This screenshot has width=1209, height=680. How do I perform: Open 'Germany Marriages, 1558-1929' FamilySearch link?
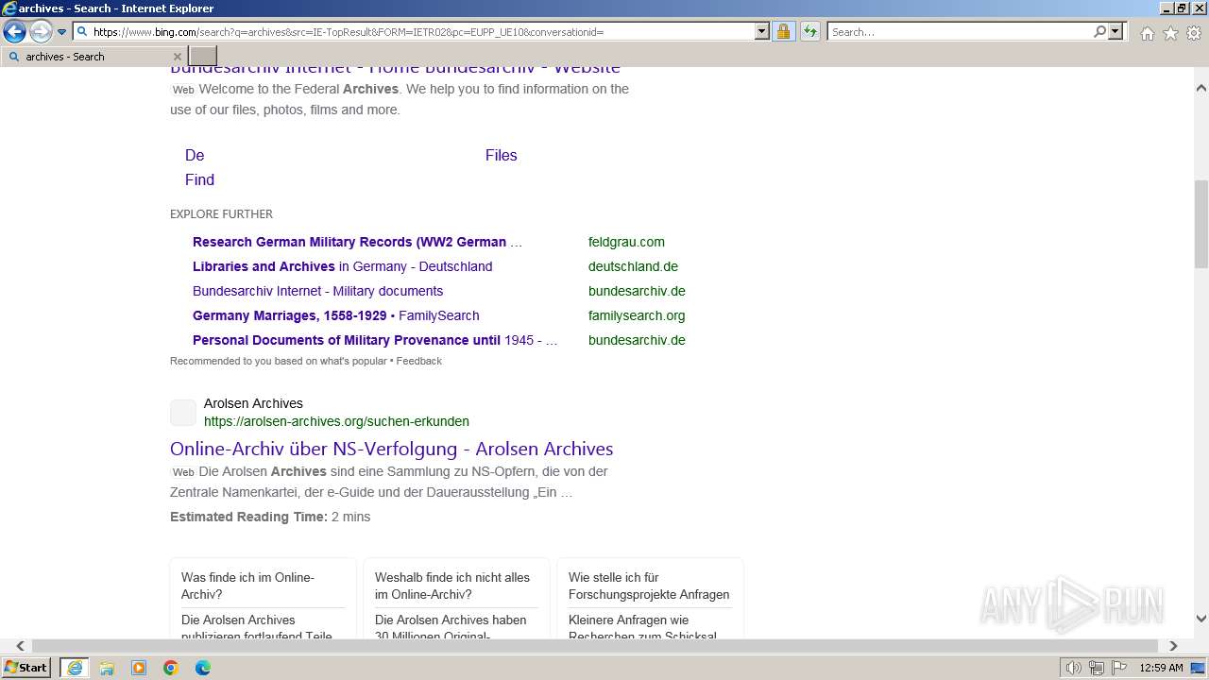(x=335, y=315)
